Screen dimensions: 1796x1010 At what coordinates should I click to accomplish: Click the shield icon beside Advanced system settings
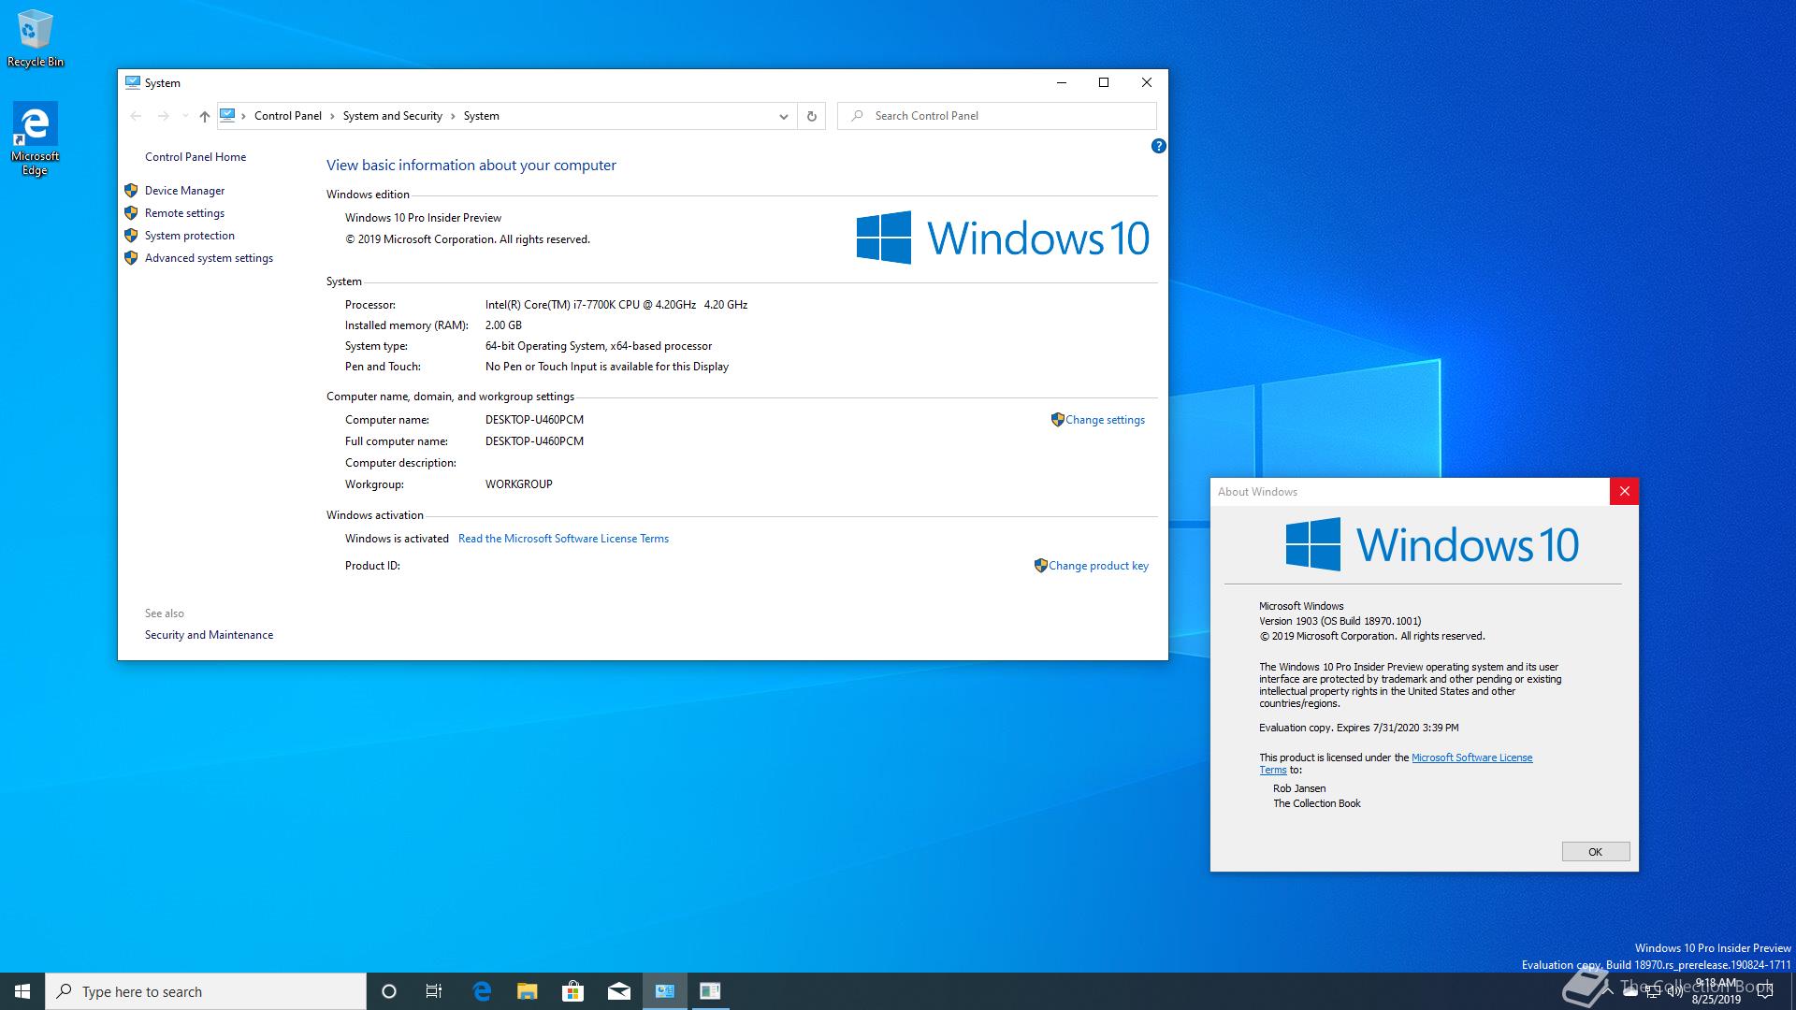[x=131, y=258]
